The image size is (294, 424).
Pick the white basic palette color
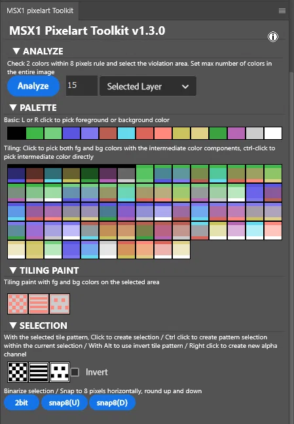tap(273, 133)
